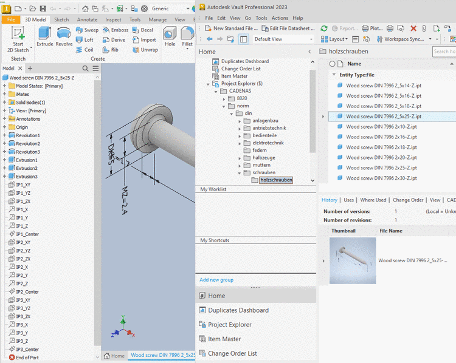Click the Sweep tool
This screenshot has width=456, height=363.
[x=86, y=30]
